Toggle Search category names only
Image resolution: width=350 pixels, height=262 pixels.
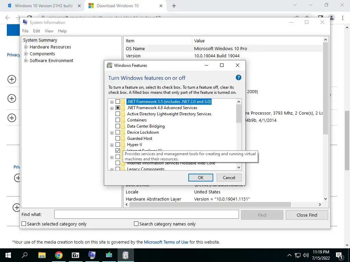click(136, 224)
